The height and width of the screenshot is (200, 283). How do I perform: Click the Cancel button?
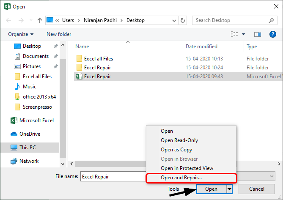[257, 189]
